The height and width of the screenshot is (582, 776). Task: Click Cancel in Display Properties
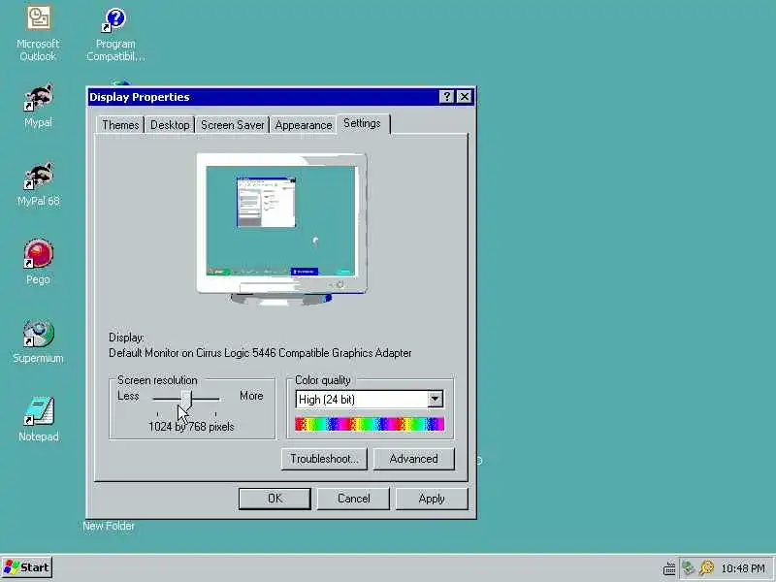pyautogui.click(x=353, y=499)
